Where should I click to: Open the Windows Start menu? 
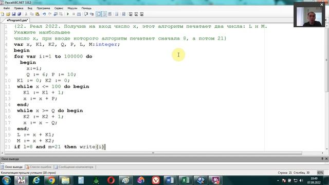point(7,180)
